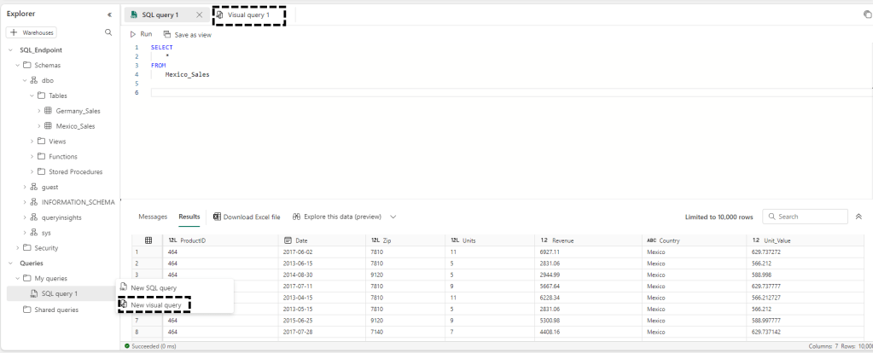
Task: Switch to Visual query 1 tab
Action: coord(248,15)
